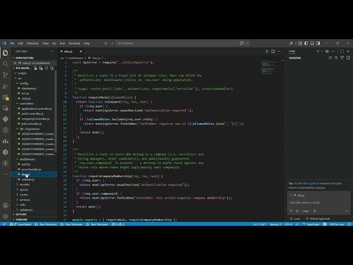This screenshot has height=265, width=353.
Task: Search chat sessions
Action: point(336,58)
